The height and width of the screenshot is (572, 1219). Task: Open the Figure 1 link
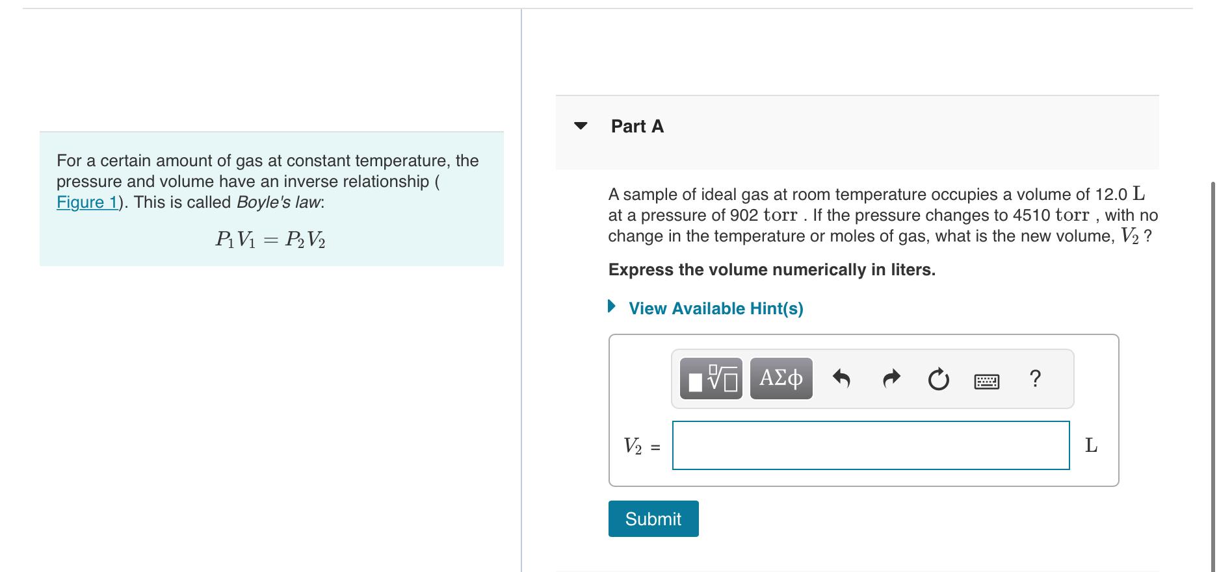point(85,202)
